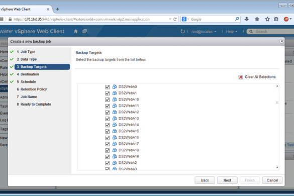Uncheck the DS2WebA19 checkbox
The height and width of the screenshot is (196, 294).
pos(107,157)
